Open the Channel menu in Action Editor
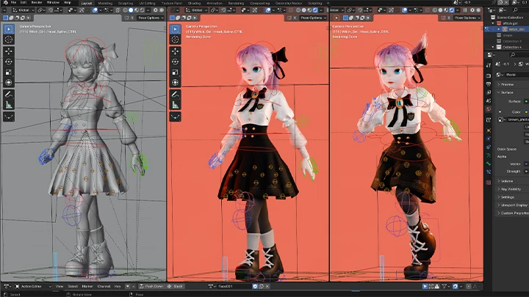 [x=104, y=286]
